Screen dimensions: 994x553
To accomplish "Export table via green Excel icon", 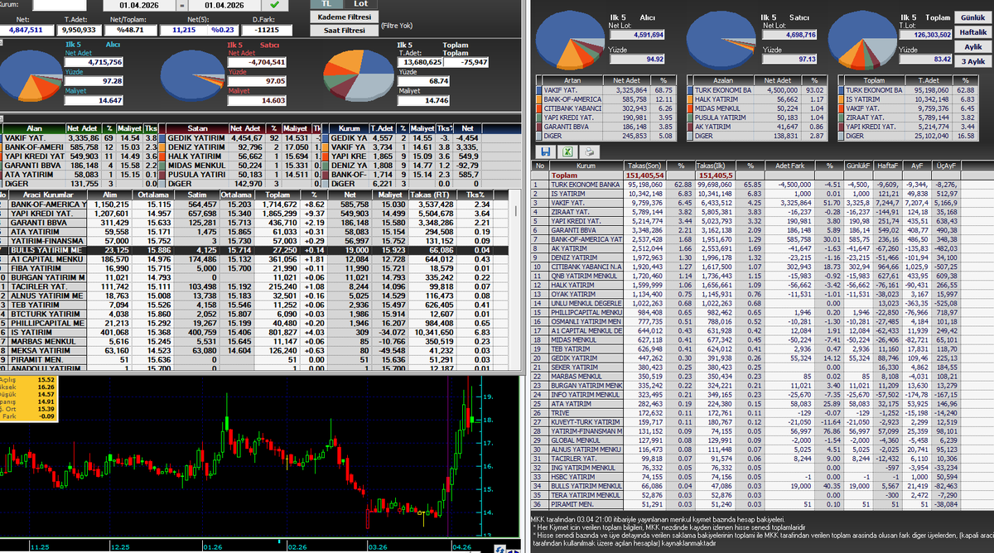I will 567,152.
